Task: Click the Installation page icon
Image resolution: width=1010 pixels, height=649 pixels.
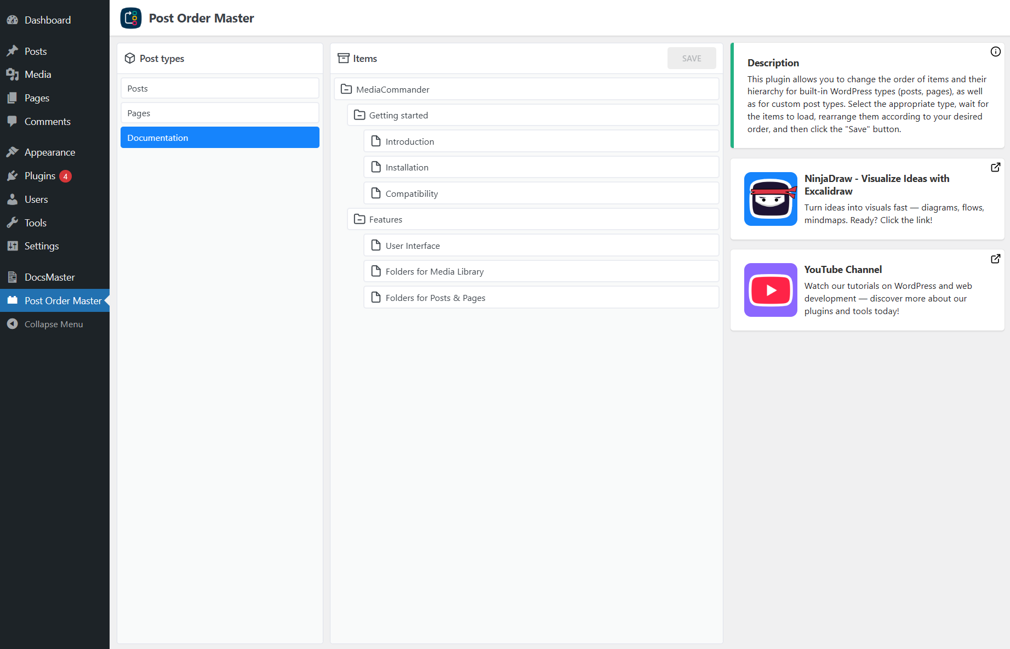Action: tap(376, 167)
